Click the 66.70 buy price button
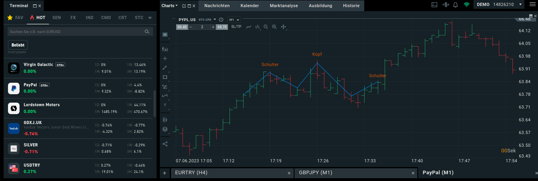 (x=222, y=27)
